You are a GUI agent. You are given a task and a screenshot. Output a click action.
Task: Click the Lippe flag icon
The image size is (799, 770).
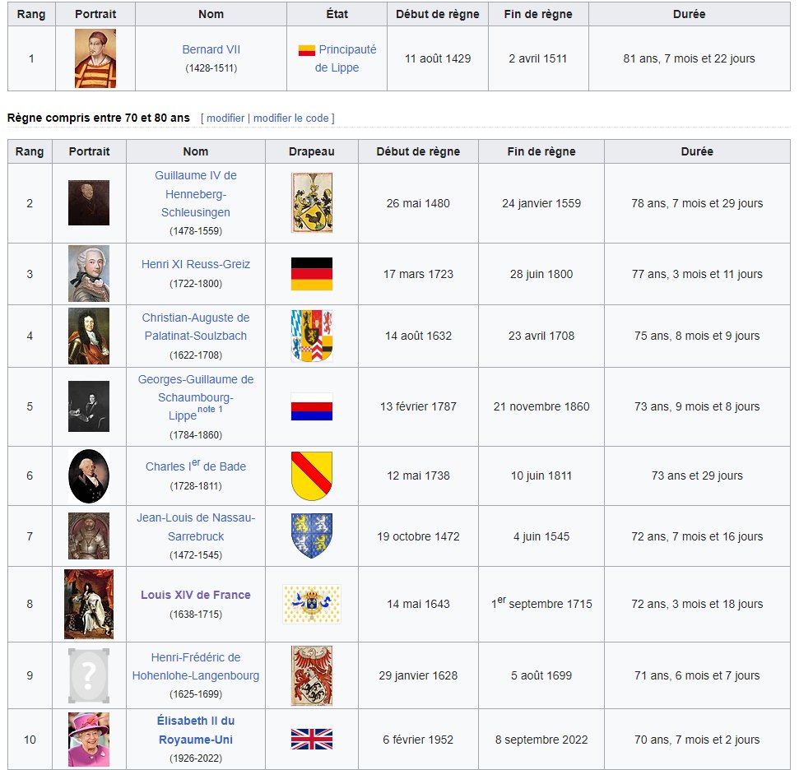[306, 50]
